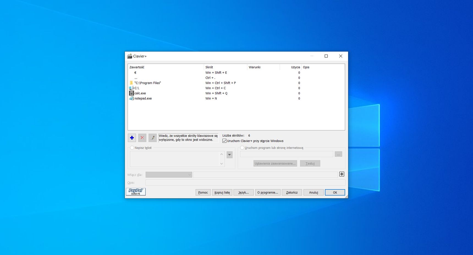473x255 pixels.
Task: Confirm with the OK button
Action: 335,192
